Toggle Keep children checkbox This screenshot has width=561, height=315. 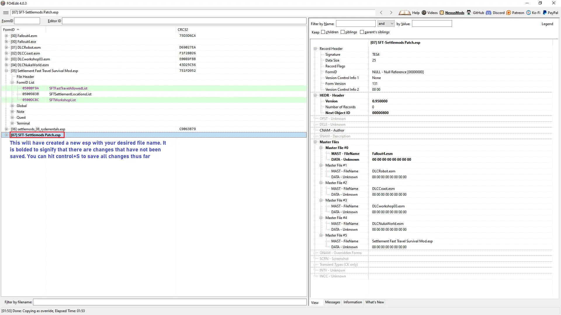tap(323, 32)
